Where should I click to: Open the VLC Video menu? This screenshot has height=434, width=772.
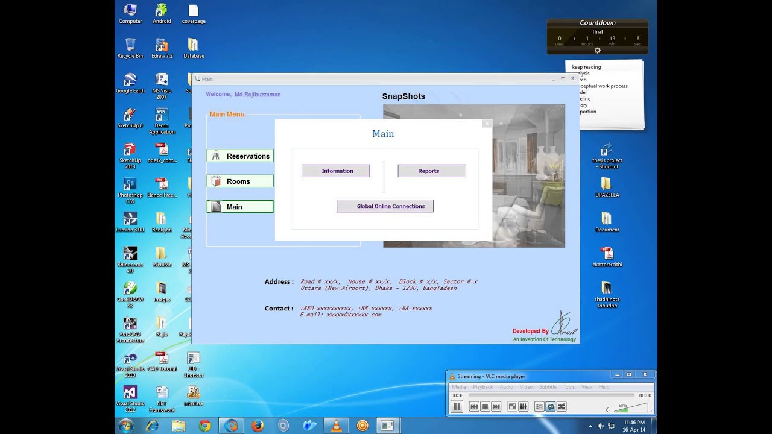(x=527, y=387)
